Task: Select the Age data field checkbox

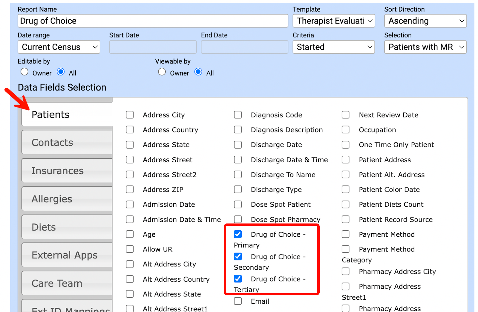Action: click(130, 234)
